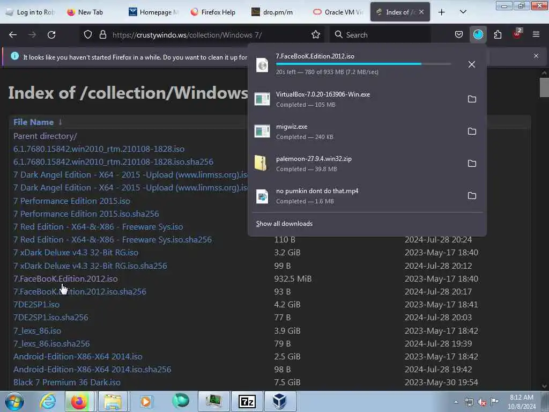Viewport: 549px width, 412px height.
Task: Open the Firefox hamburger menu
Action: (x=536, y=34)
